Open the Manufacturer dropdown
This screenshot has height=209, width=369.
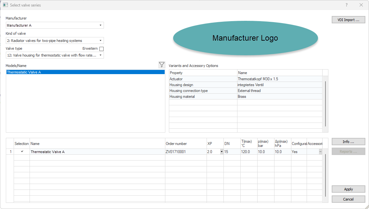point(100,25)
